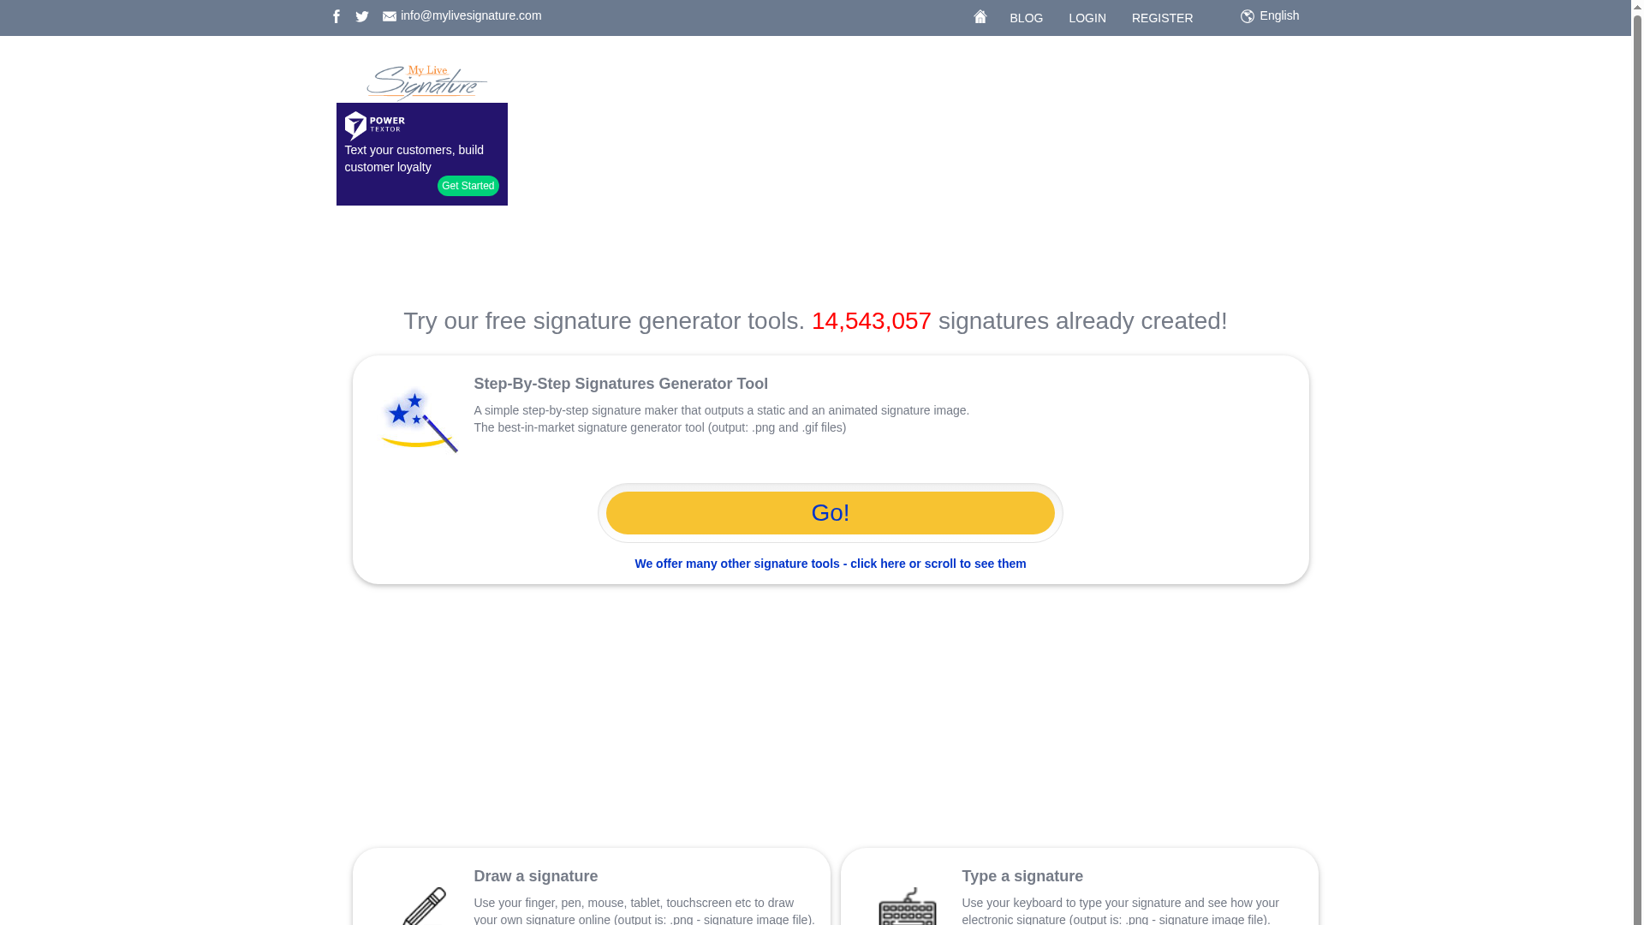Click the globe language icon

(x=1248, y=16)
